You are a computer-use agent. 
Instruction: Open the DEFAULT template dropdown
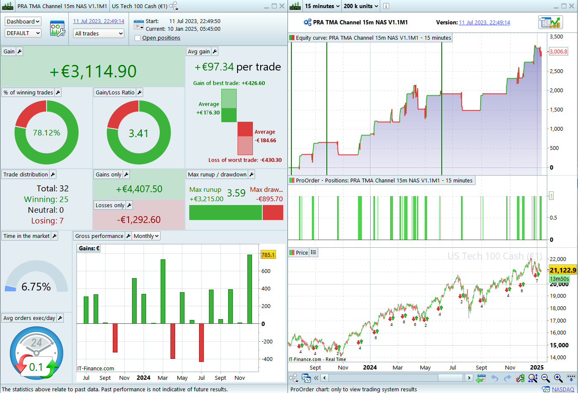tap(23, 33)
